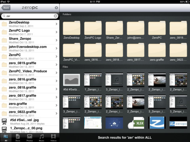Expand the ZeroPC_Video_Produce row chevron

[57, 73]
